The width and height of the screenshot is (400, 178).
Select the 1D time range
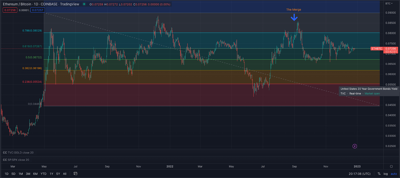[6, 174]
